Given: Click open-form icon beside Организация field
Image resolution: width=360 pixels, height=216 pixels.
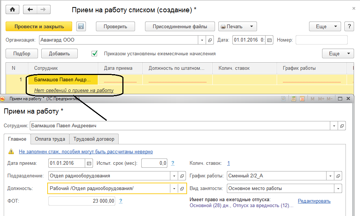Looking at the screenshot, I should (210, 40).
